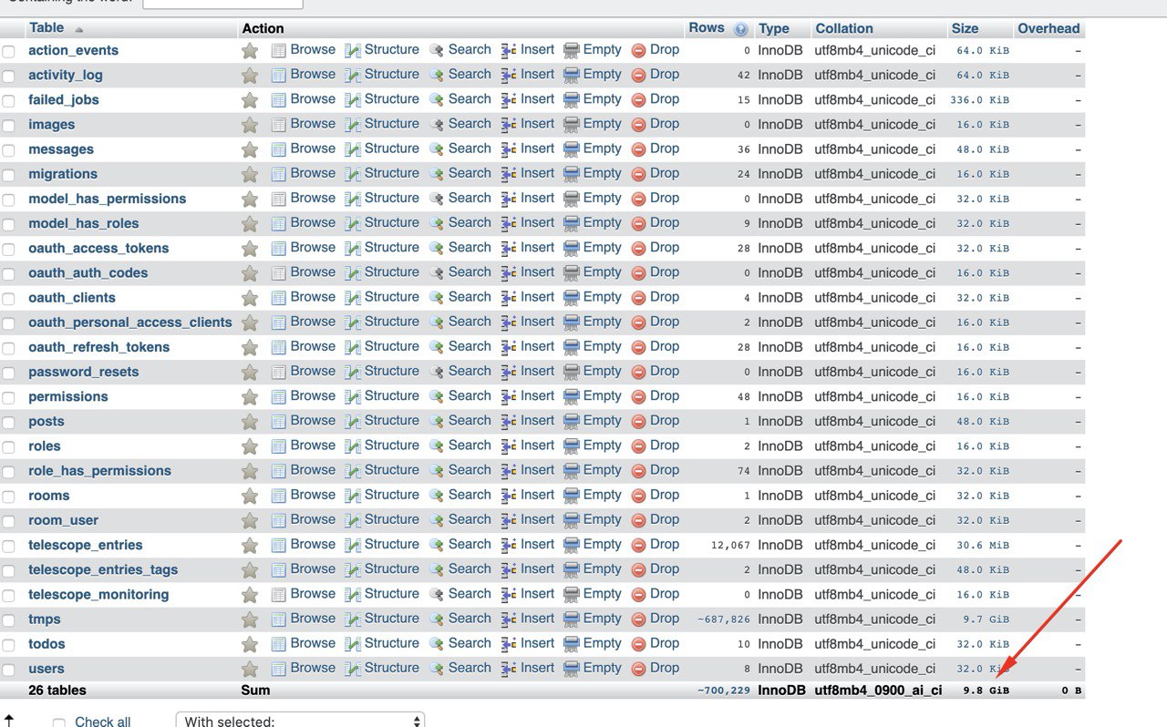The width and height of the screenshot is (1167, 727).
Task: Focus the 'Containing the word' input field
Action: point(222,3)
